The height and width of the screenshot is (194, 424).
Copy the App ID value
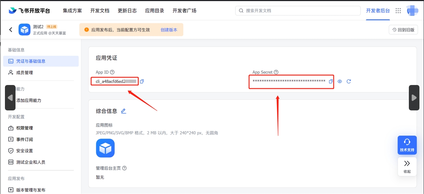pos(142,81)
